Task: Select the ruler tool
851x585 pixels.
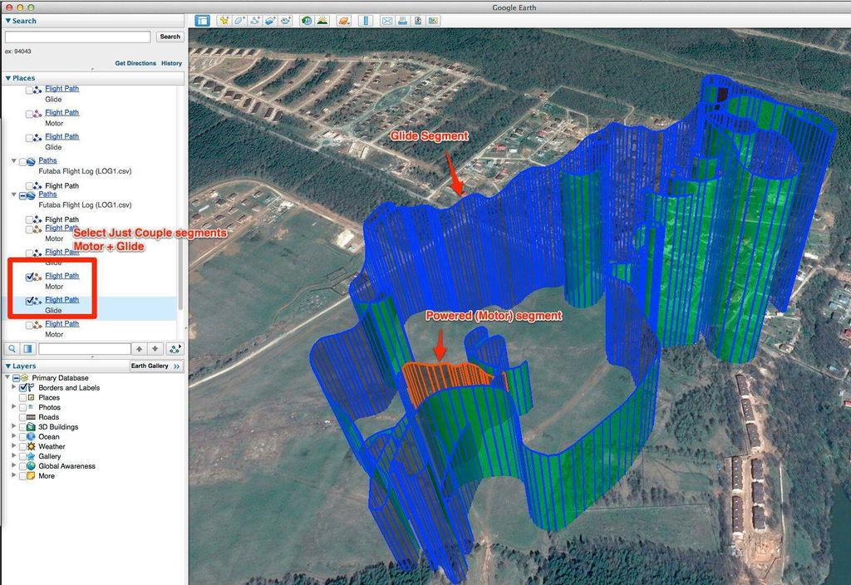Action: (x=366, y=21)
